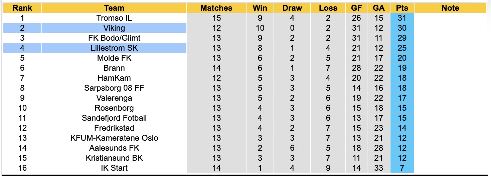Image resolution: width=491 pixels, height=176 pixels.
Task: Click the IK Start team name
Action: pyautogui.click(x=114, y=168)
